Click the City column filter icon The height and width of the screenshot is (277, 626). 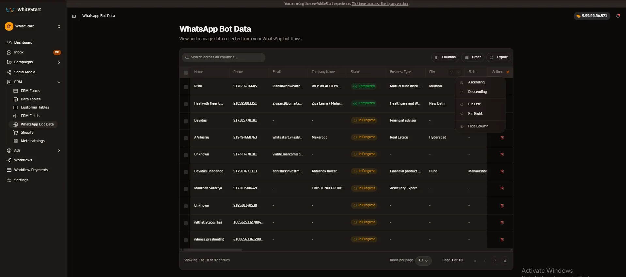[x=451, y=72]
